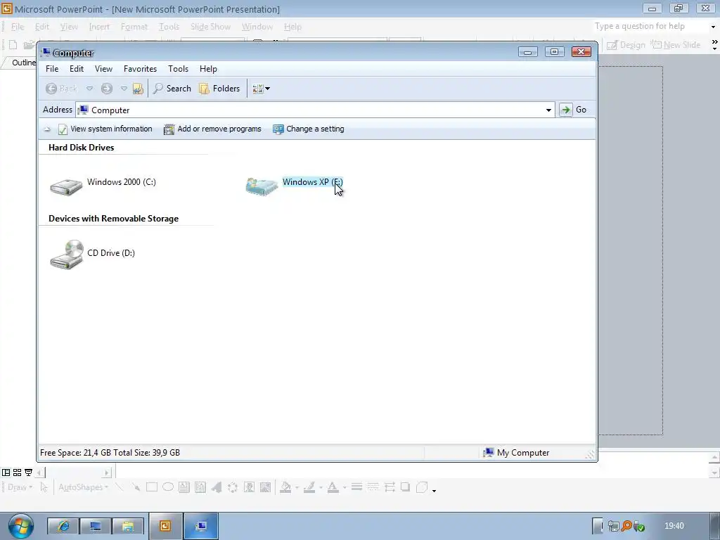
Task: Open the Windows 2000 (C:) drive icon
Action: pyautogui.click(x=66, y=186)
